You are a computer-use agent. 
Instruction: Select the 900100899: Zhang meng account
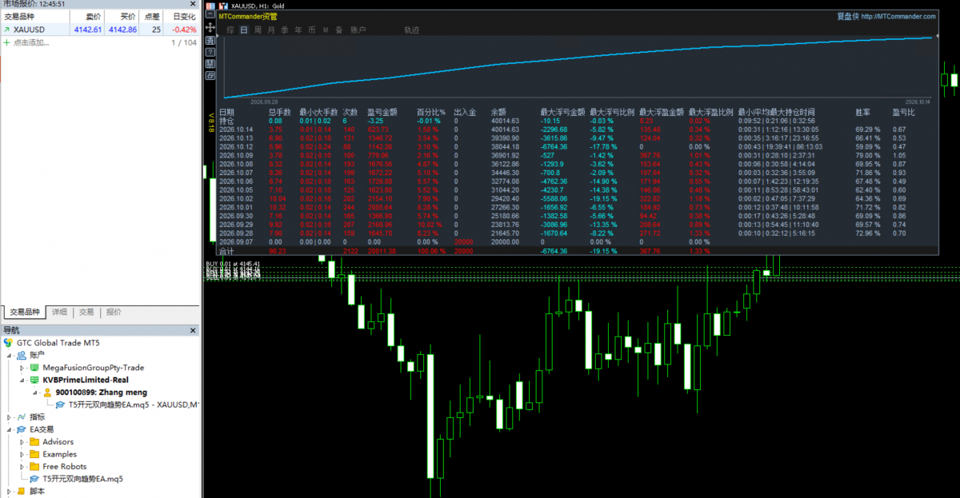[101, 392]
